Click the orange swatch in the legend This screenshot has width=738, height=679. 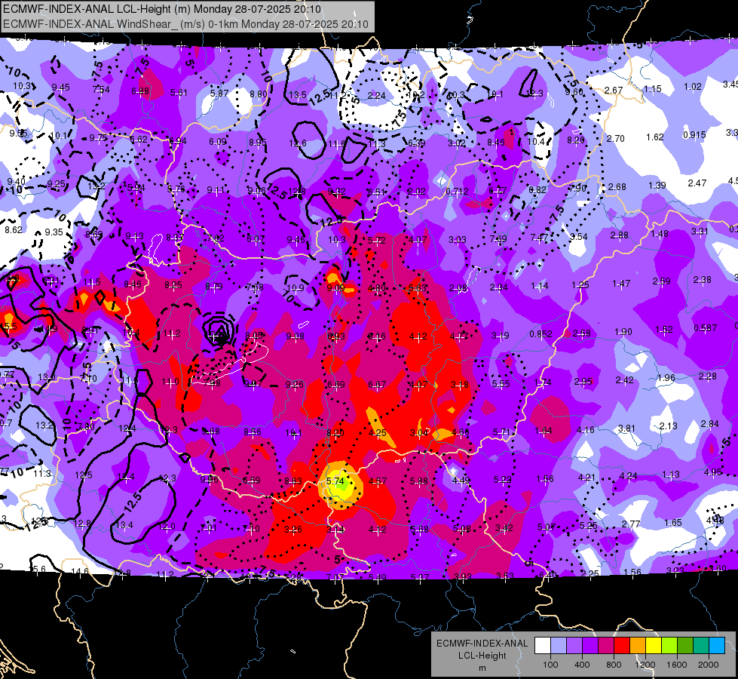tap(638, 645)
